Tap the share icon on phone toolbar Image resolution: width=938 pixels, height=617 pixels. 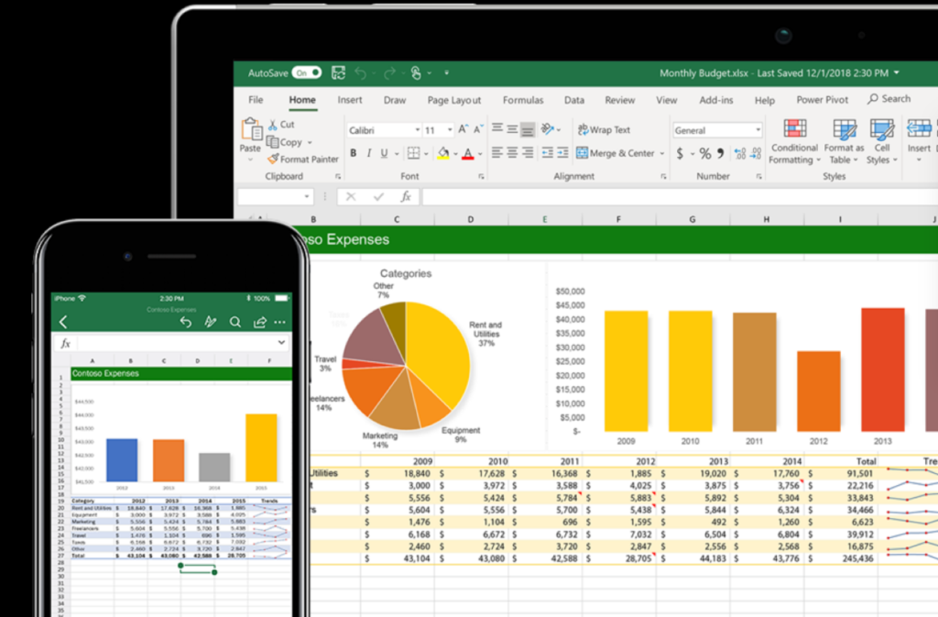[259, 322]
